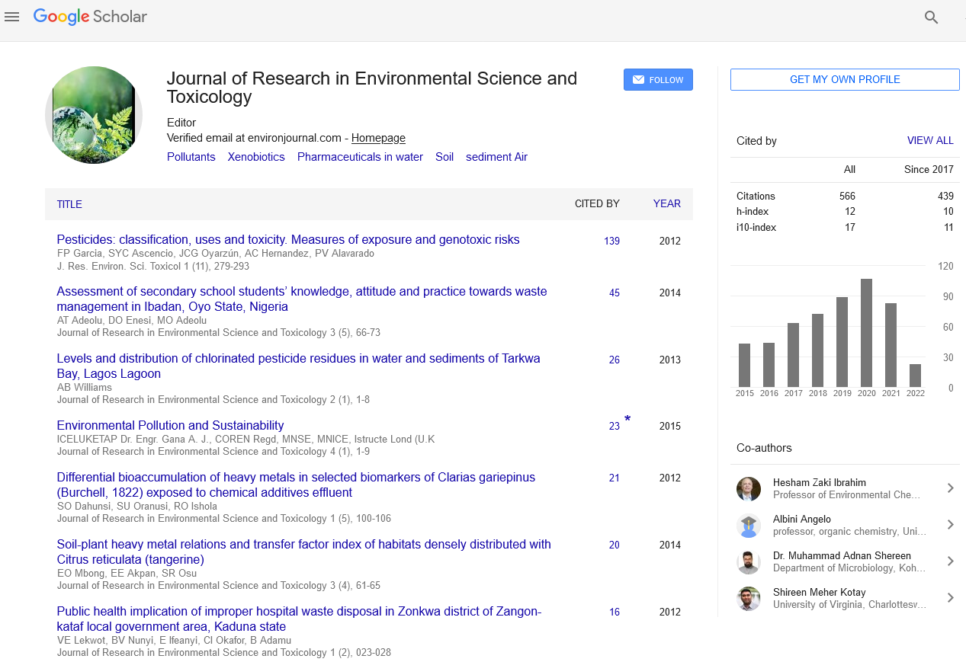The width and height of the screenshot is (966, 662).
Task: Open co-author Hesham Zaki Ibrahim
Action: click(820, 482)
